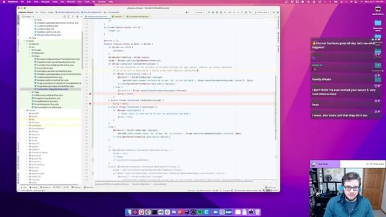
Task: Open IDE settings gear in top toolbar
Action: (277, 12)
